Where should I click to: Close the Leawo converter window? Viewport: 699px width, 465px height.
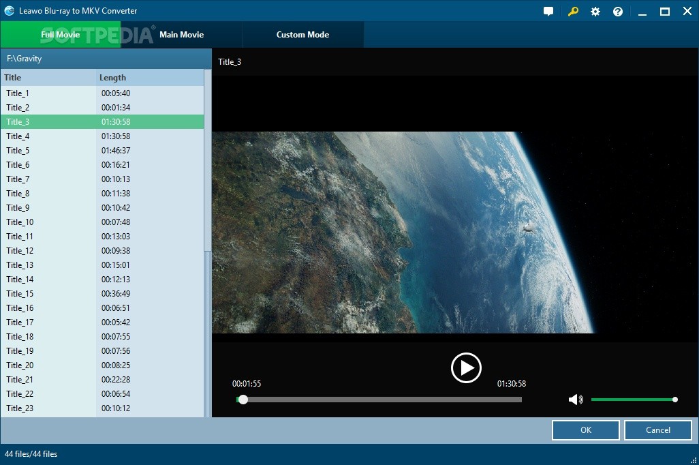click(x=687, y=11)
